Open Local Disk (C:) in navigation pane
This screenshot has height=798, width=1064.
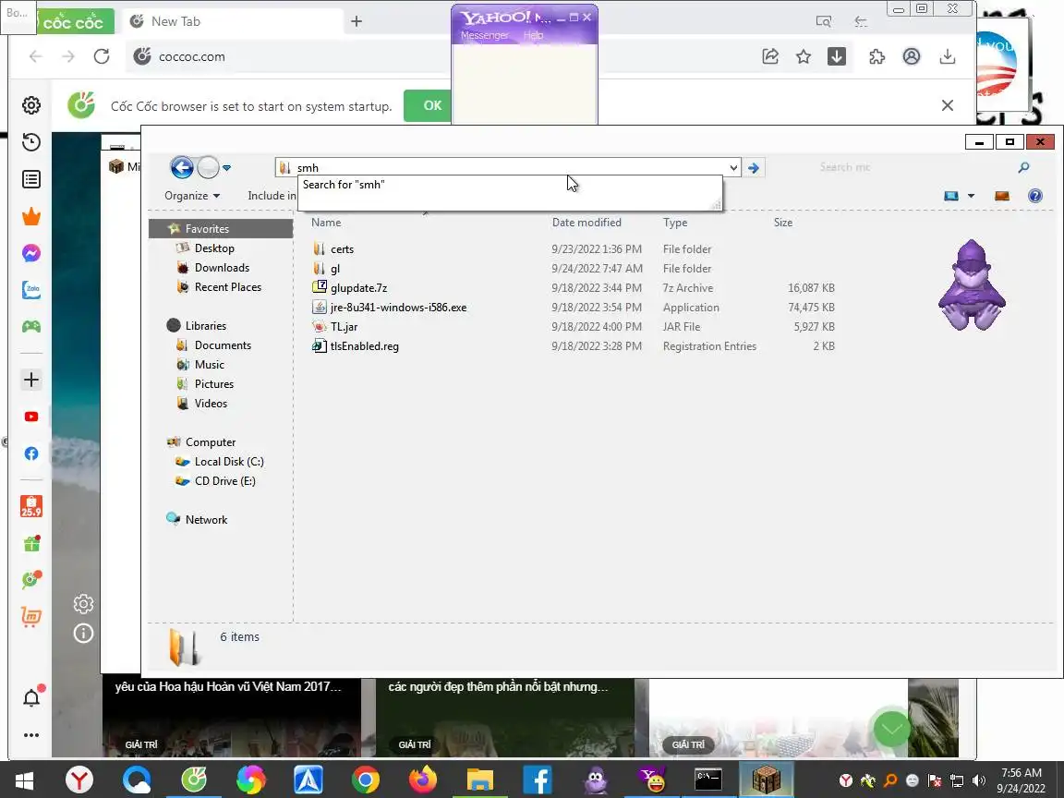point(229,462)
